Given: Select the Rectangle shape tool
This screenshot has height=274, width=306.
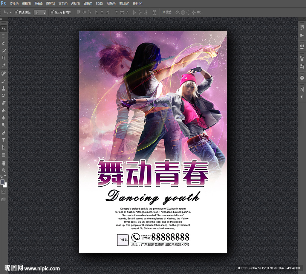Looking at the screenshot, I should click(x=4, y=155).
